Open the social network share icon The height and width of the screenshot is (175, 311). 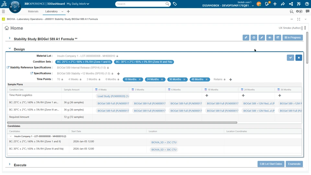(x=291, y=4)
